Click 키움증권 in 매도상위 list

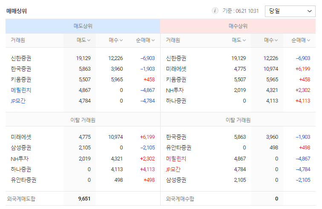21,80
